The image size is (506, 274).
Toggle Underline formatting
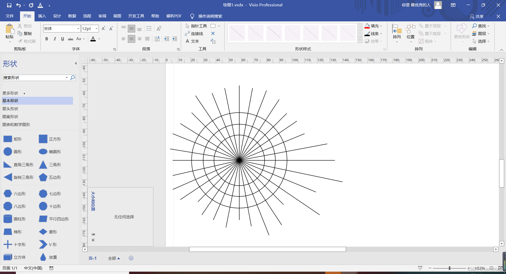coord(62,39)
